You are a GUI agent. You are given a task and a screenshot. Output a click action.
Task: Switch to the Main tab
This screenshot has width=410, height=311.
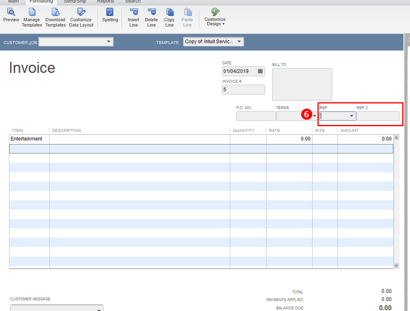[x=13, y=1]
